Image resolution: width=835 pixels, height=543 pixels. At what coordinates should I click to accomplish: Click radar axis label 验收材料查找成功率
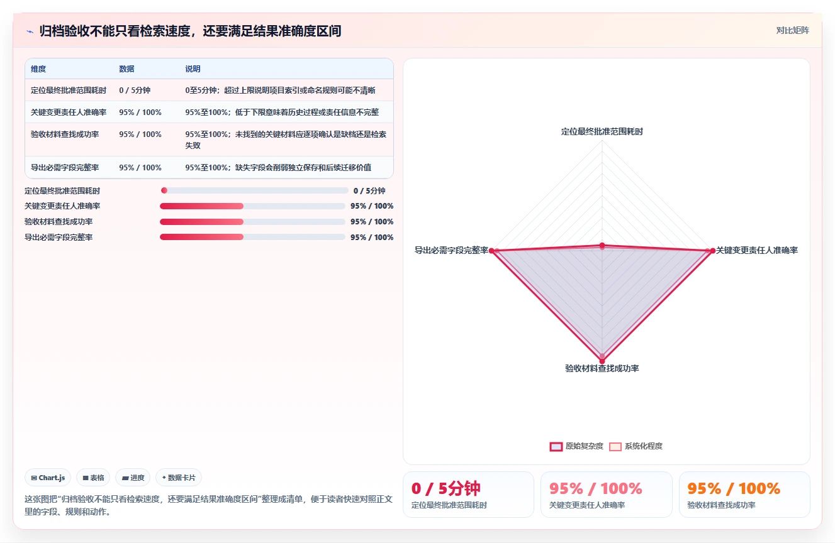602,368
